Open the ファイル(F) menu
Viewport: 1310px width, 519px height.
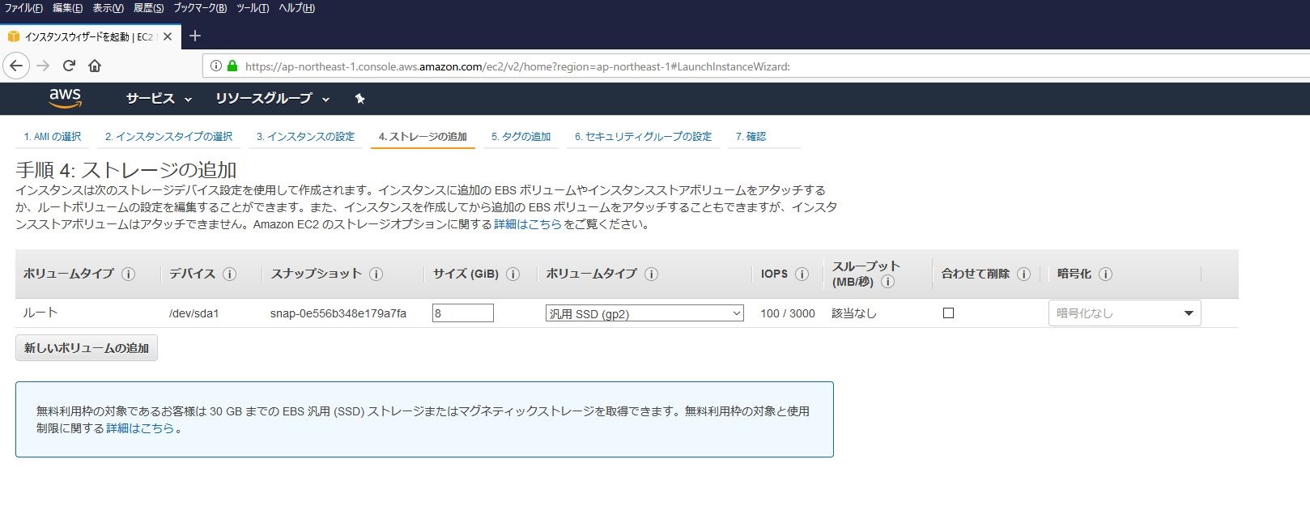pyautogui.click(x=23, y=8)
